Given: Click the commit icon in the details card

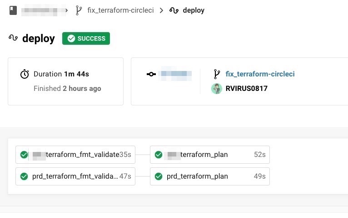Looking at the screenshot, I should [x=151, y=74].
